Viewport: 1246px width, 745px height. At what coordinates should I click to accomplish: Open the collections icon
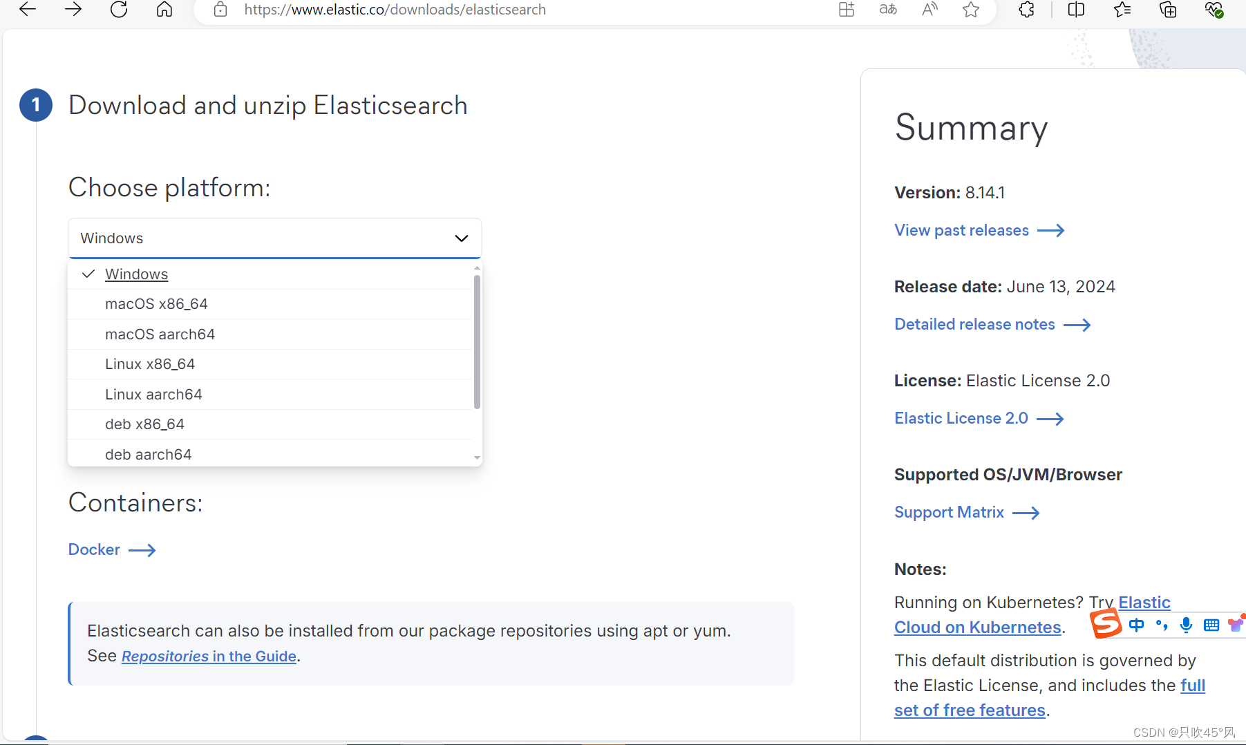pyautogui.click(x=1168, y=10)
